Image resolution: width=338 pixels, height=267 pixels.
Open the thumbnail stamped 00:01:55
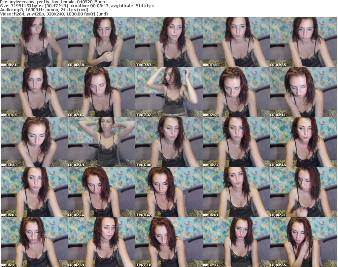34,92
